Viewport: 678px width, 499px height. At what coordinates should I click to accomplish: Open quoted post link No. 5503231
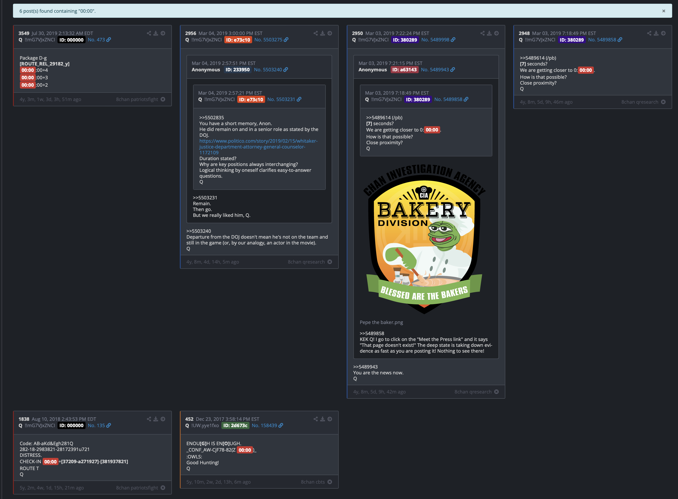click(281, 99)
